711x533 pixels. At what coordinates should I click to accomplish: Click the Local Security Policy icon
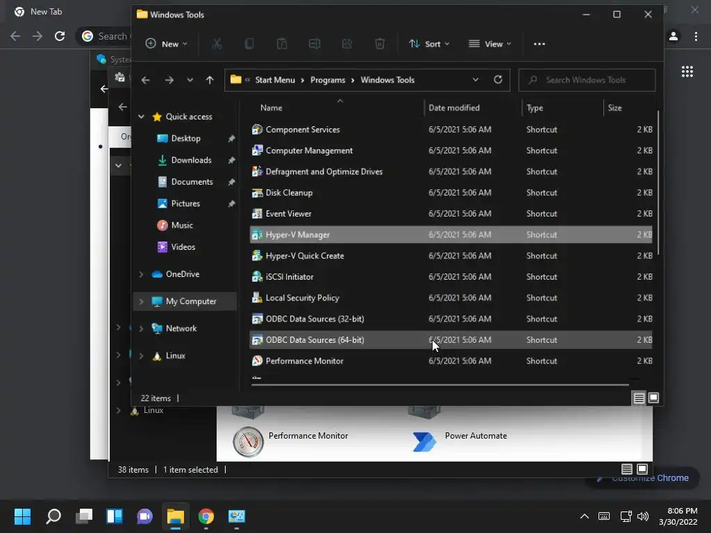257,298
